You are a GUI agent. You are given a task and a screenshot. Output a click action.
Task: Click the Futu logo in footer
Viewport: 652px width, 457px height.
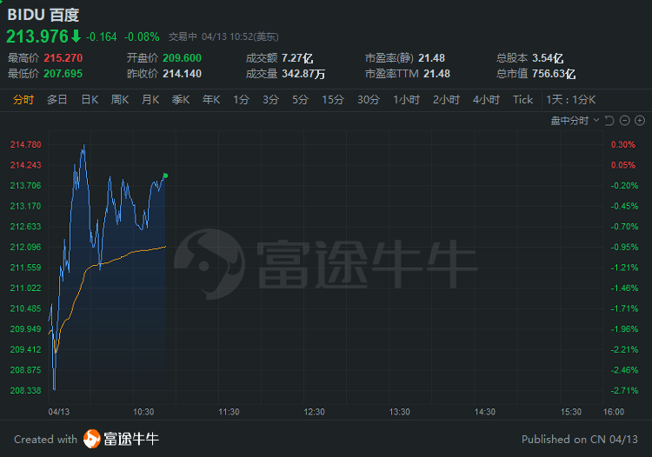click(x=92, y=439)
